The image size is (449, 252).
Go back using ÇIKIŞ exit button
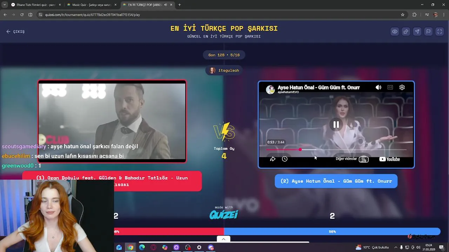tap(15, 31)
